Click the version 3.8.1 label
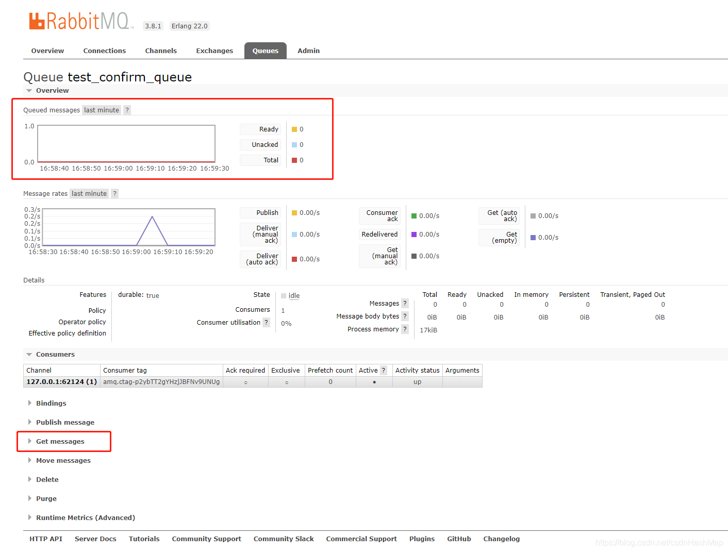The height and width of the screenshot is (552, 728). (x=153, y=26)
